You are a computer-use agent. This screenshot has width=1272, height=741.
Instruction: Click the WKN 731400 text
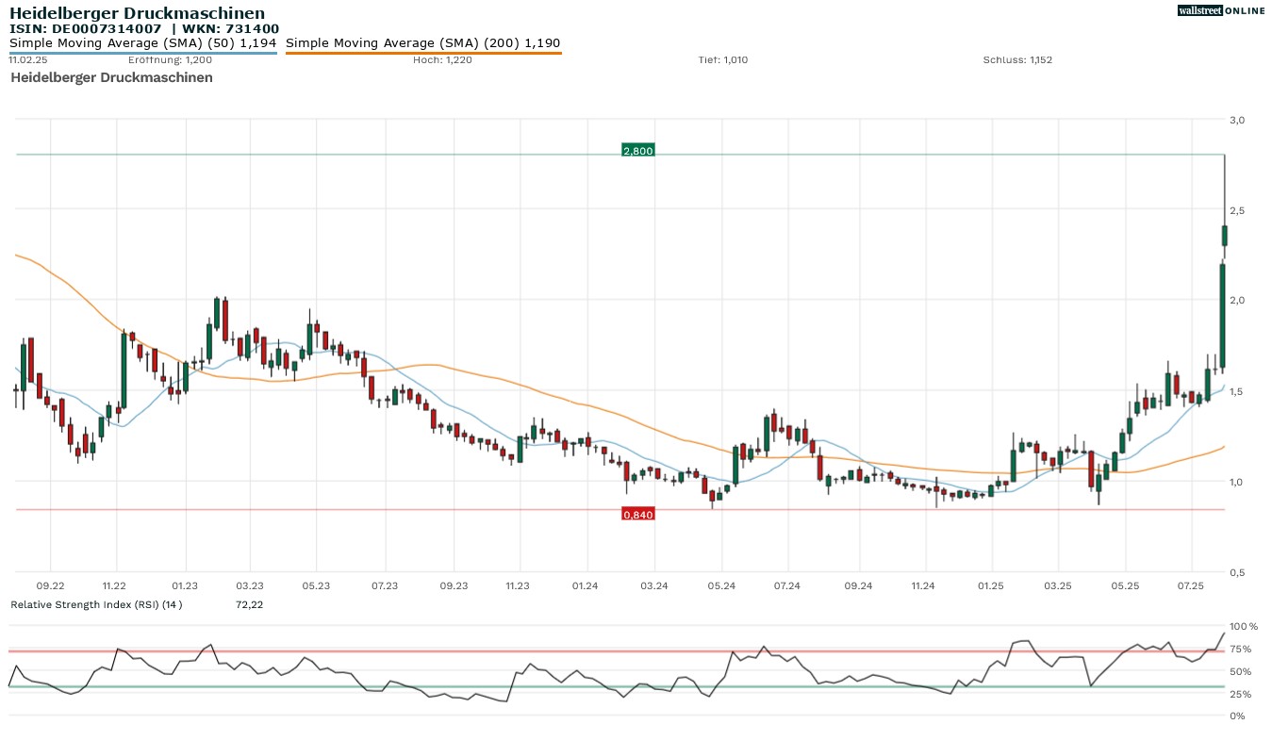tap(232, 29)
